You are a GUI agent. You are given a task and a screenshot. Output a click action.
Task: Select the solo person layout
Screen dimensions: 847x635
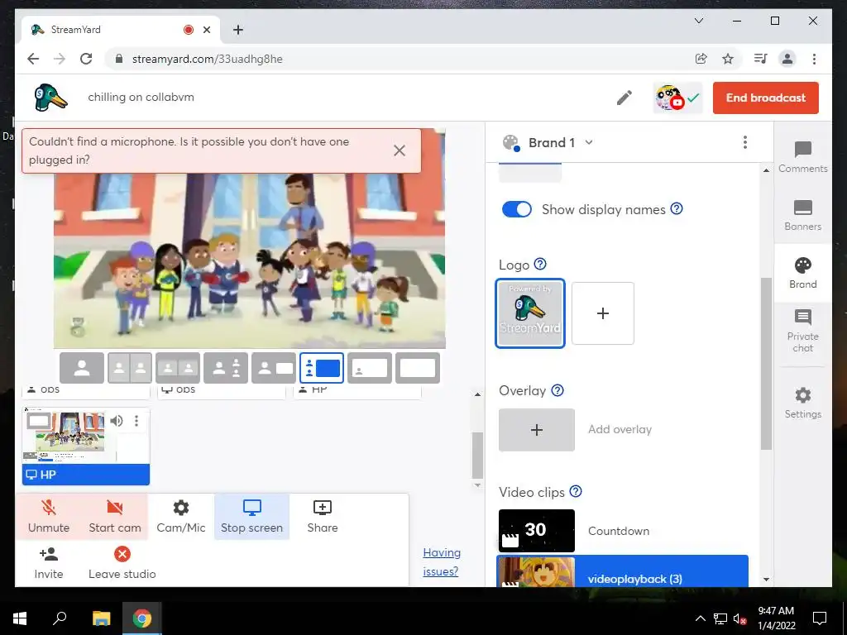(x=82, y=368)
